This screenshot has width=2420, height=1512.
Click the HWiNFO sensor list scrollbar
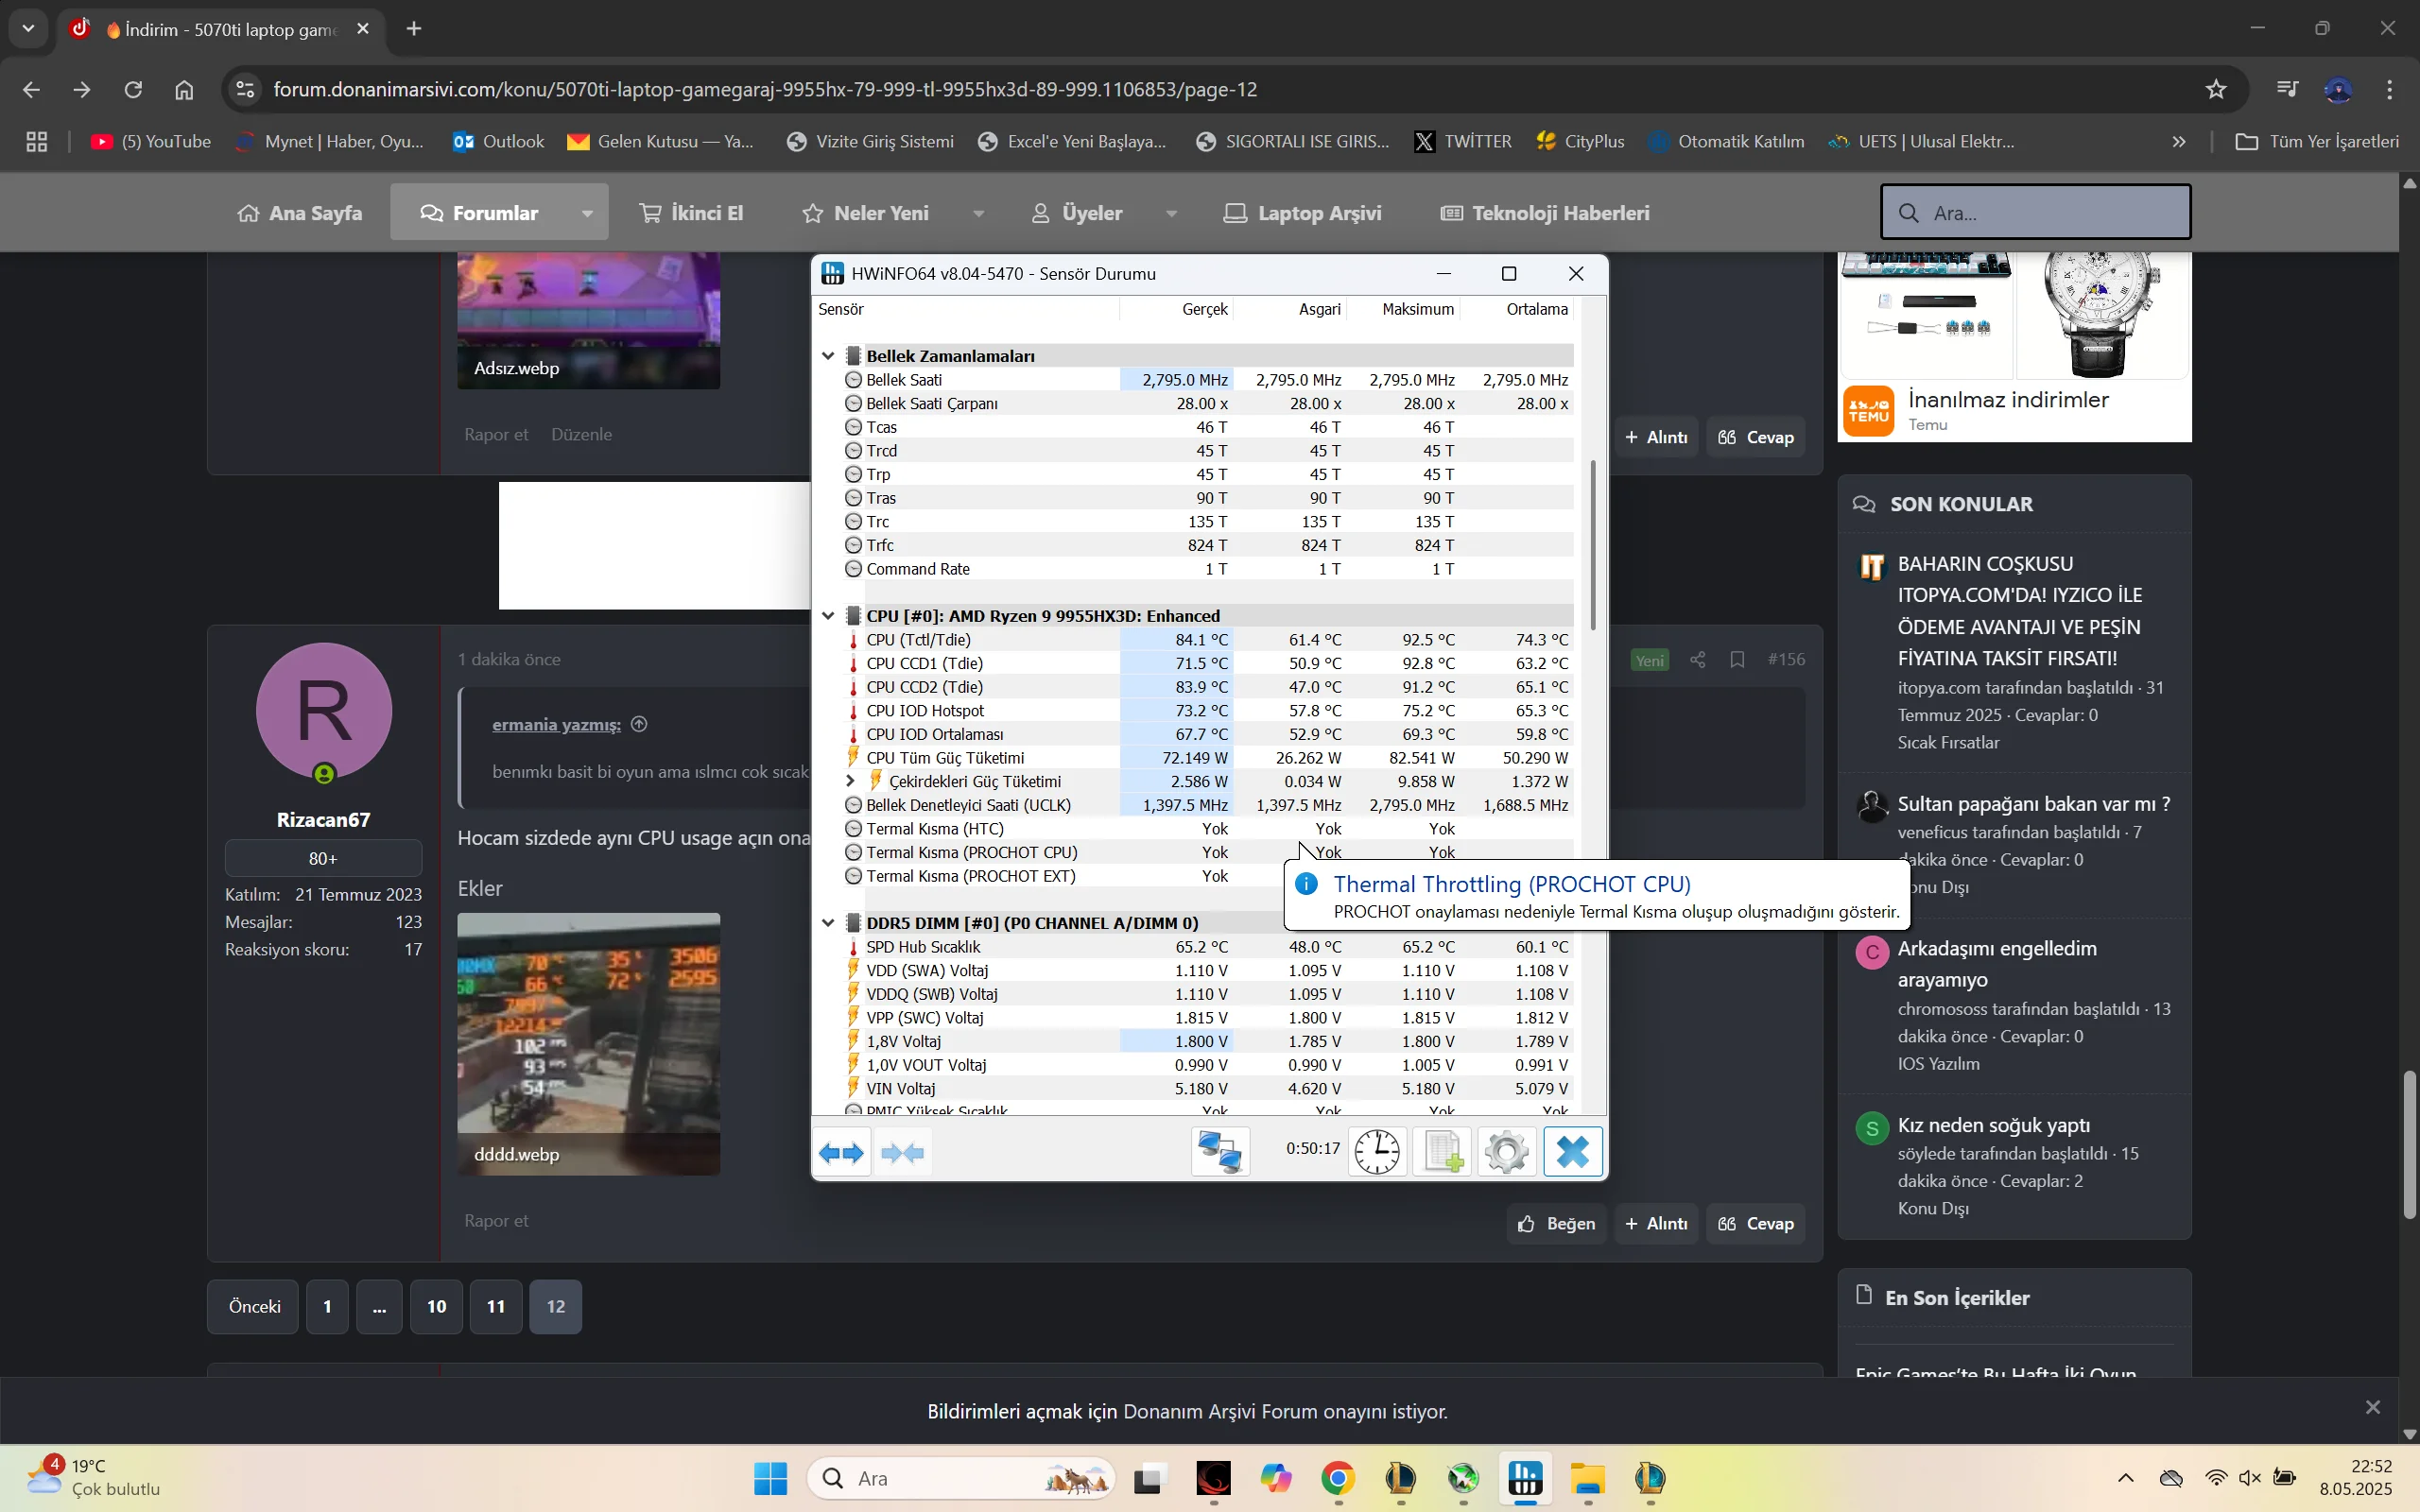pyautogui.click(x=1593, y=545)
